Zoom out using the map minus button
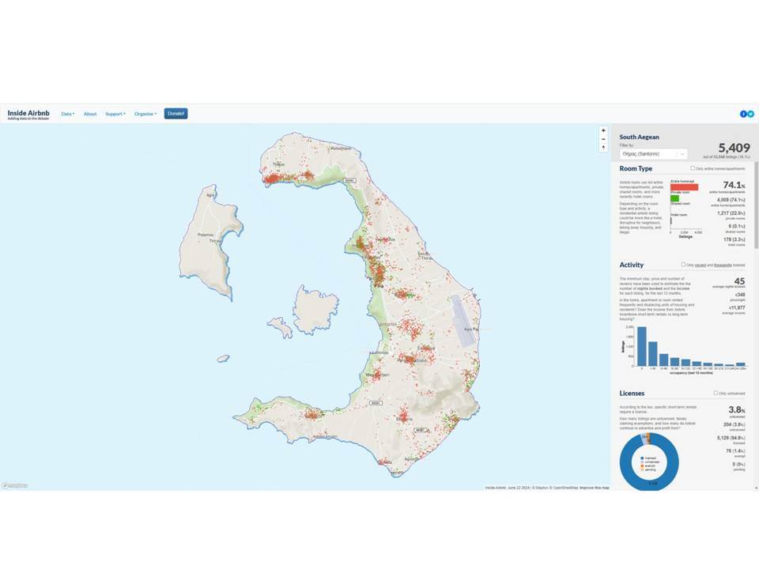Image resolution: width=759 pixels, height=569 pixels. point(603,139)
